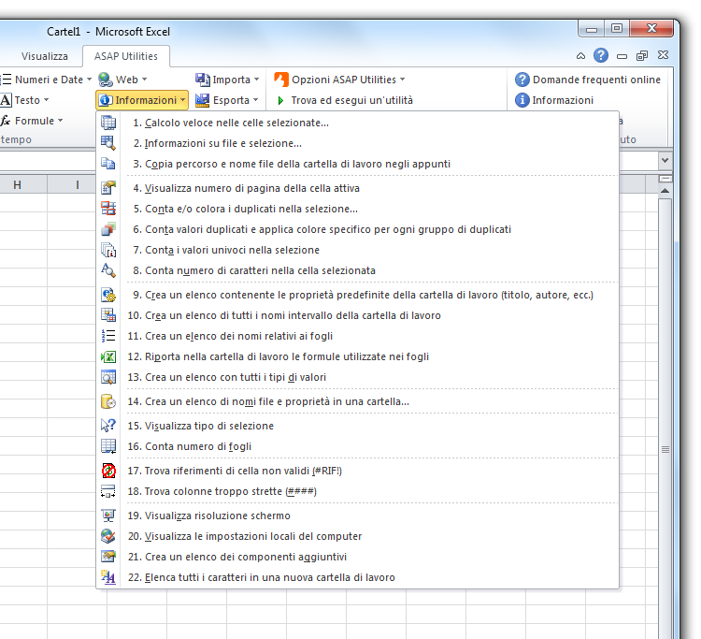Click the vertical scrollbar thumb grip
This screenshot has width=701, height=639.
[665, 450]
